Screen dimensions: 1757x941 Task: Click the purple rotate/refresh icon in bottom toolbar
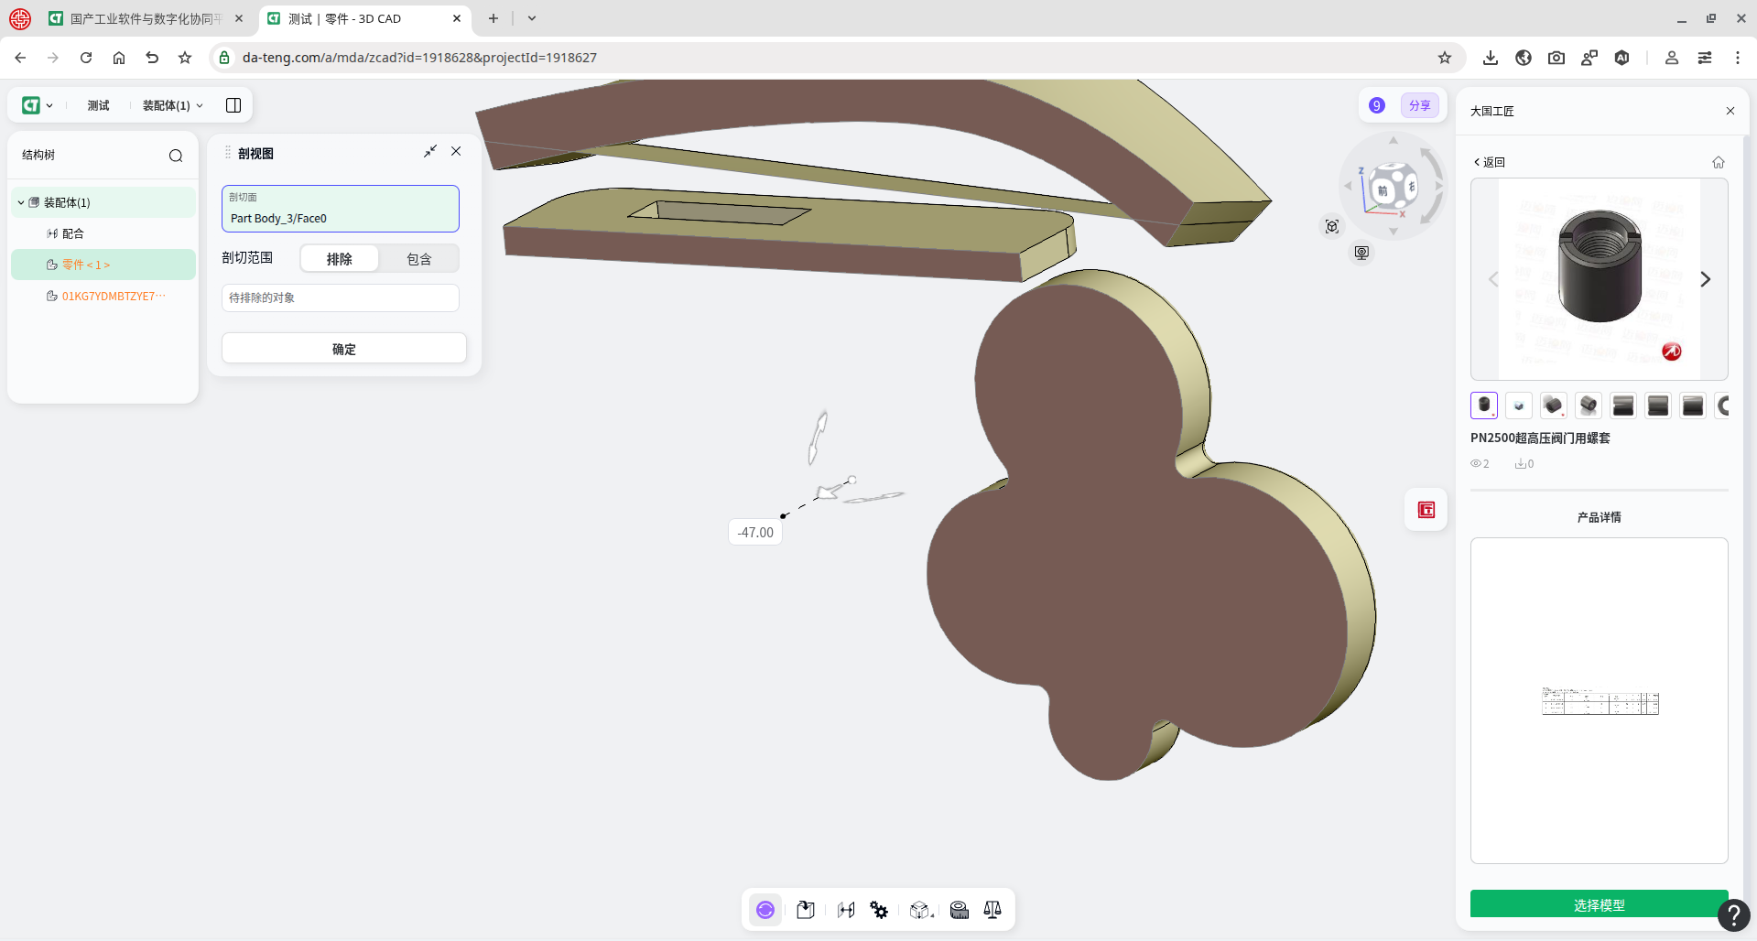pyautogui.click(x=765, y=910)
